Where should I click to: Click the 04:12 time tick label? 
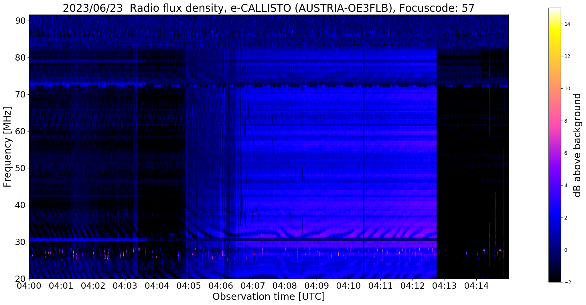pos(413,286)
